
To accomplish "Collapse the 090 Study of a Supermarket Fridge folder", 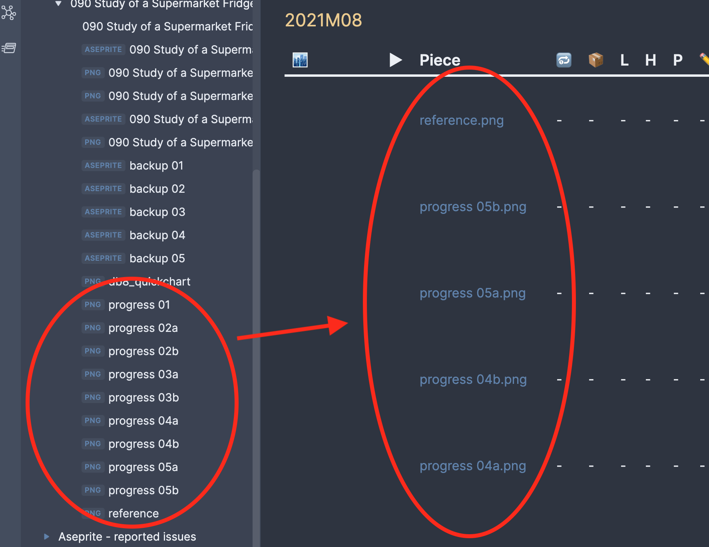I will point(58,4).
